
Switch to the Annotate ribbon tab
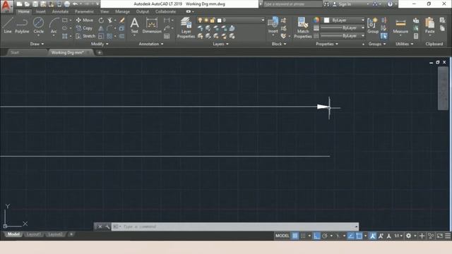(x=60, y=11)
